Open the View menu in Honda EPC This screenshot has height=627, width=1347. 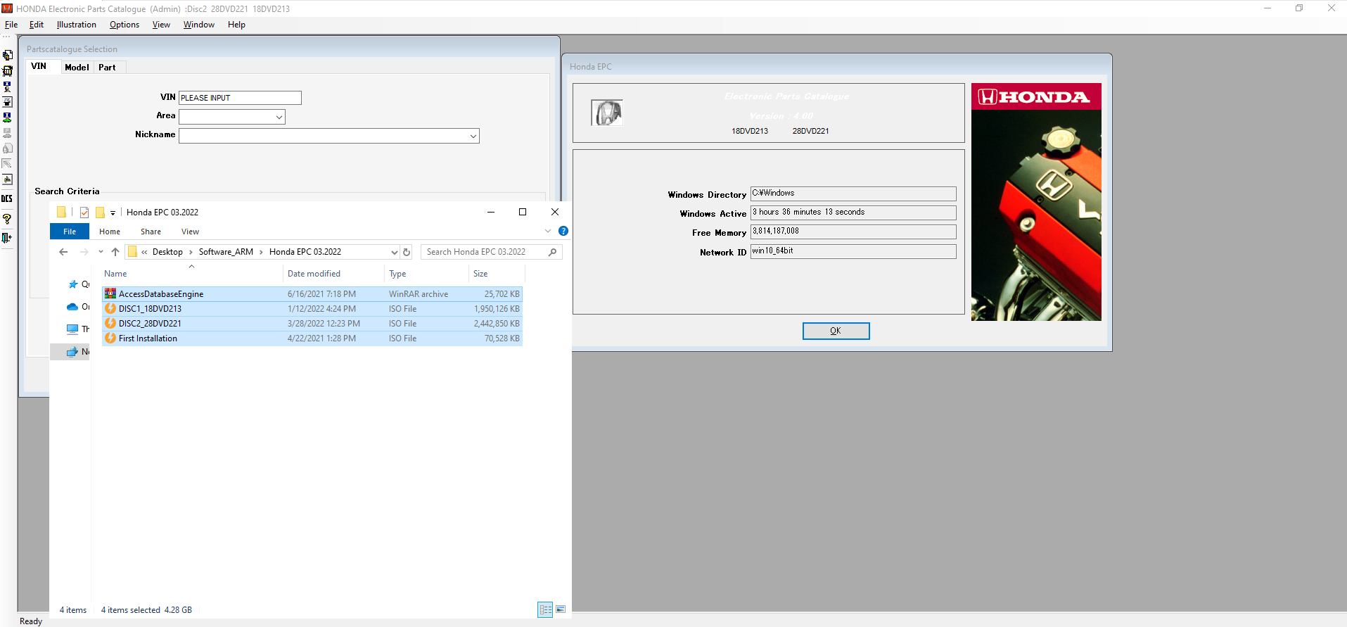coord(161,25)
